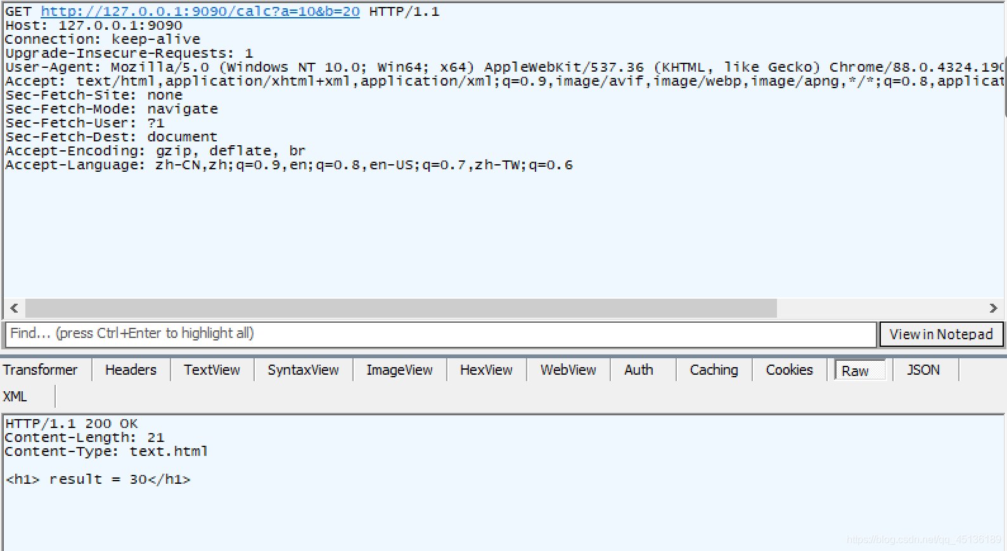
Task: Open the SyntaxView tab
Action: point(303,370)
